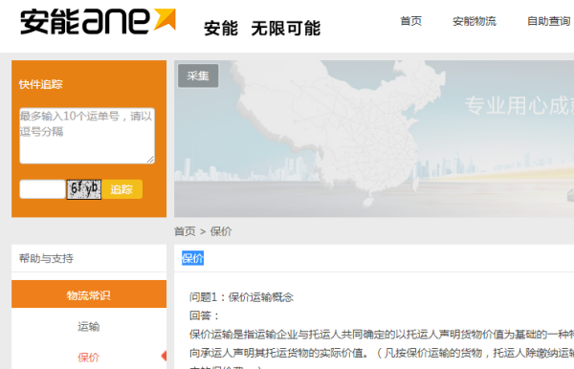Click the 保价 breadcrumb text
574x369 pixels.
click(x=221, y=231)
